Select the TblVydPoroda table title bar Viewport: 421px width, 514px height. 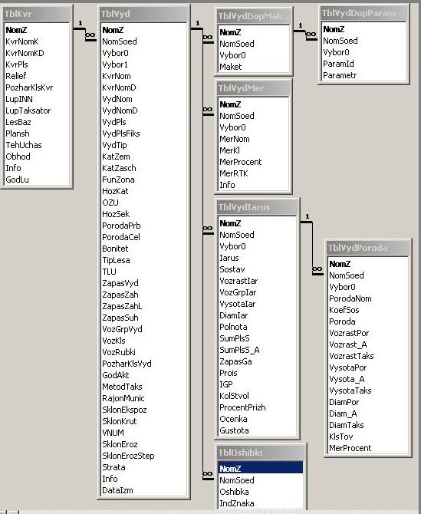(368, 248)
